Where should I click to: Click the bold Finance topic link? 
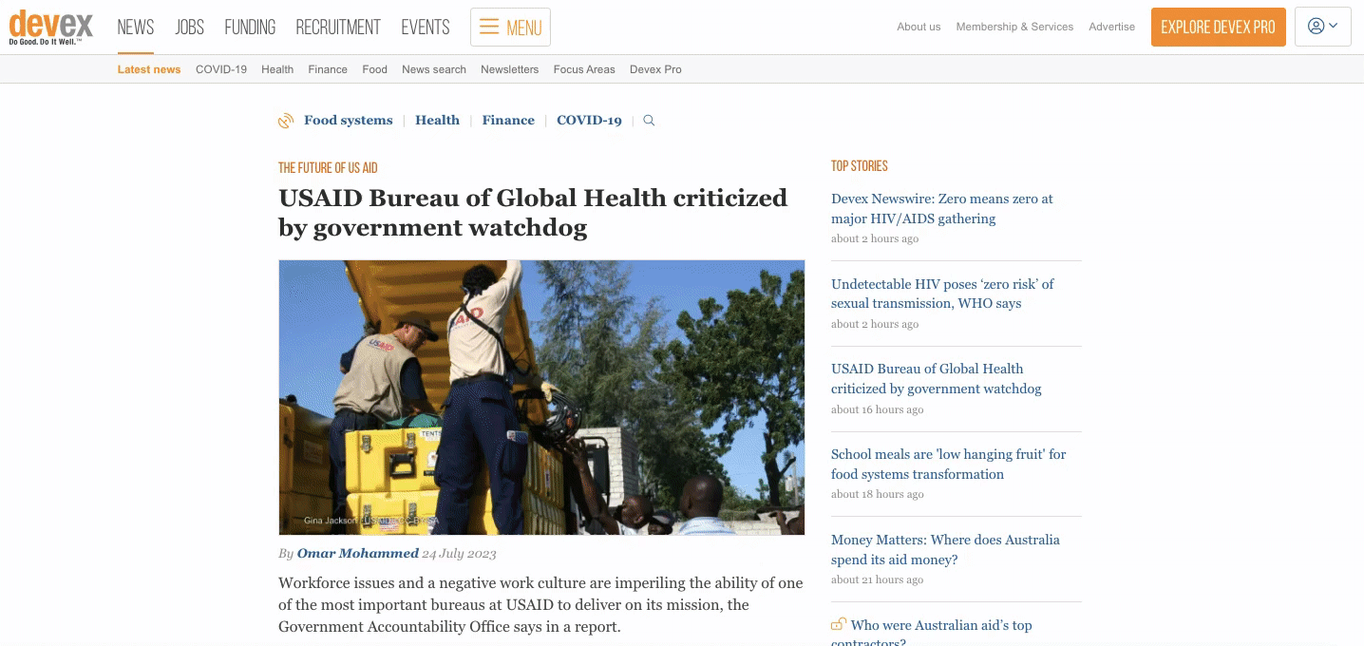pos(508,121)
